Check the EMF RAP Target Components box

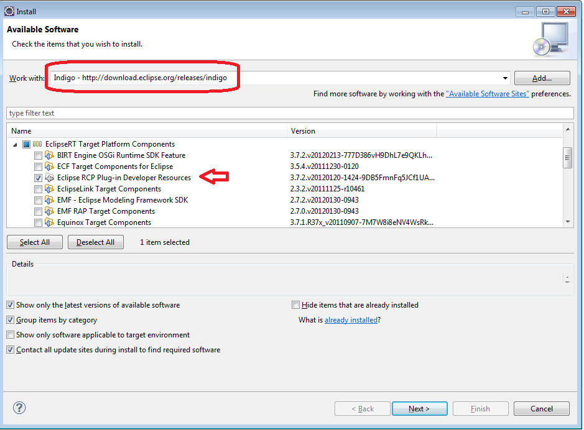point(38,211)
